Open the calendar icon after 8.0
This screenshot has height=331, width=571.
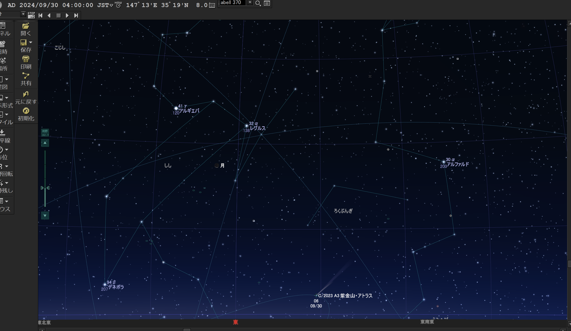pyautogui.click(x=212, y=5)
